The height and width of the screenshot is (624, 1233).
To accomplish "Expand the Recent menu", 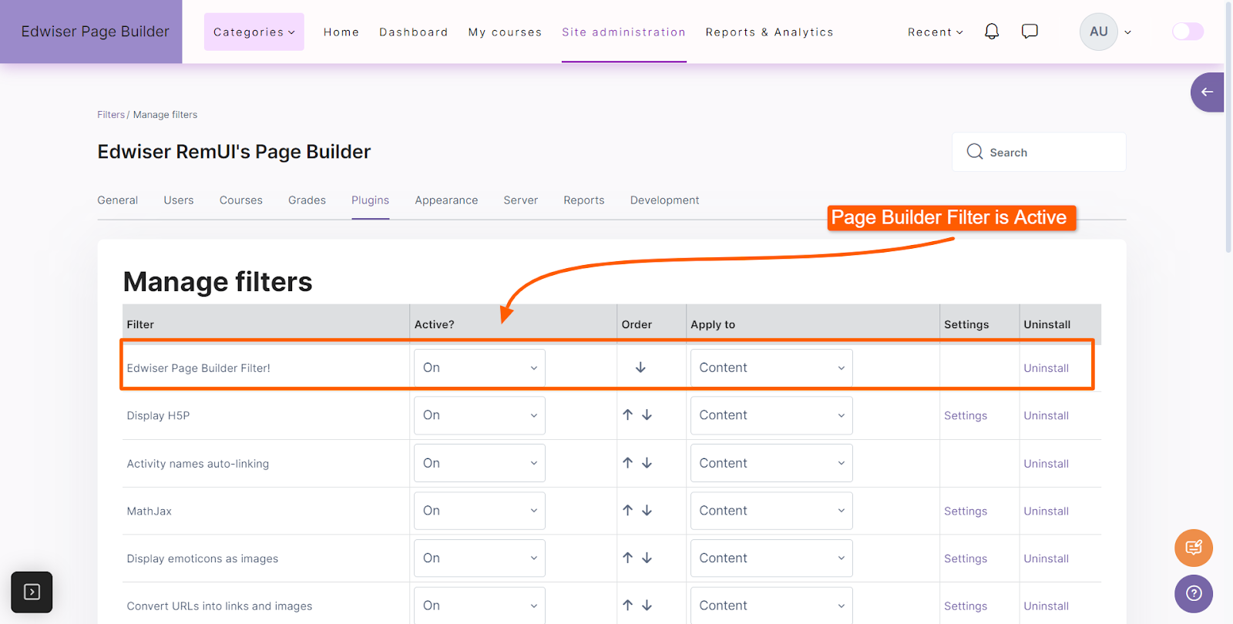I will coord(935,32).
